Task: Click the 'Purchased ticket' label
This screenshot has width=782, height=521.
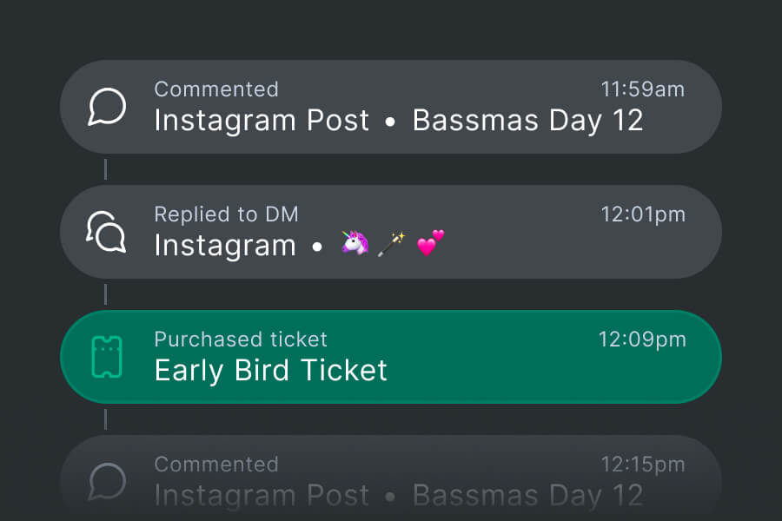Action: pos(241,340)
